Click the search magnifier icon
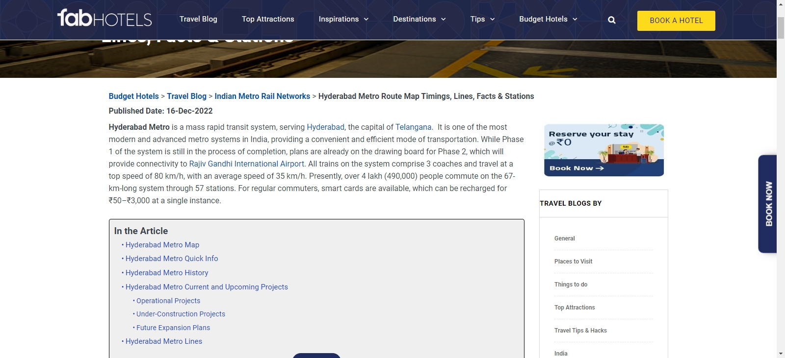This screenshot has width=785, height=358. tap(611, 20)
